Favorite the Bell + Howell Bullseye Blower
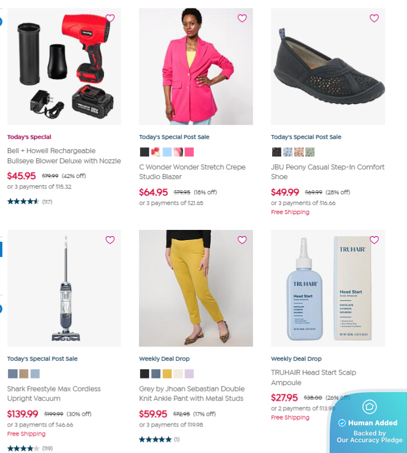Screen dimensions: 407x453 pyautogui.click(x=110, y=18)
